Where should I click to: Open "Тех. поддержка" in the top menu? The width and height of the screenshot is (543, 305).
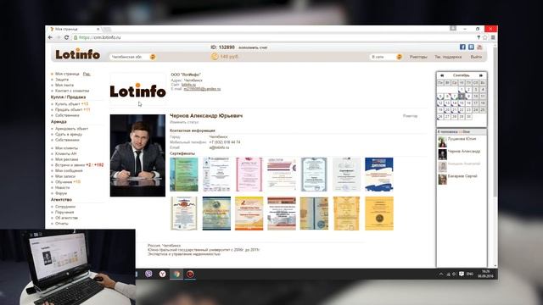click(x=448, y=57)
